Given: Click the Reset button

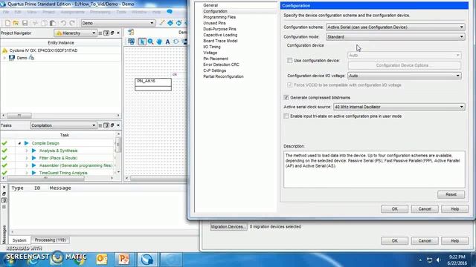Looking at the screenshot, I should pos(451,194).
